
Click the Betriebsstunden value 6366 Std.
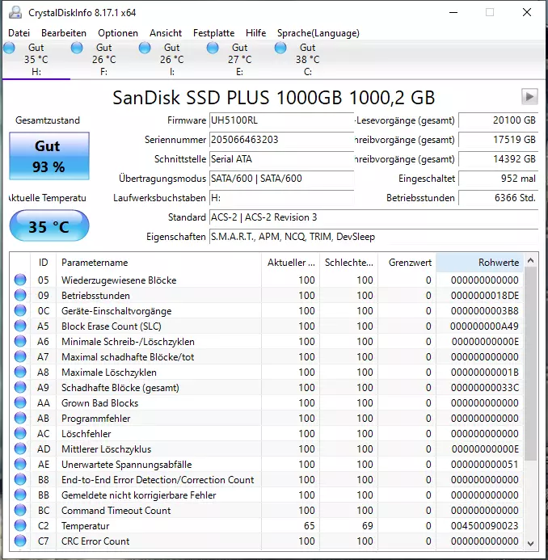(x=499, y=198)
